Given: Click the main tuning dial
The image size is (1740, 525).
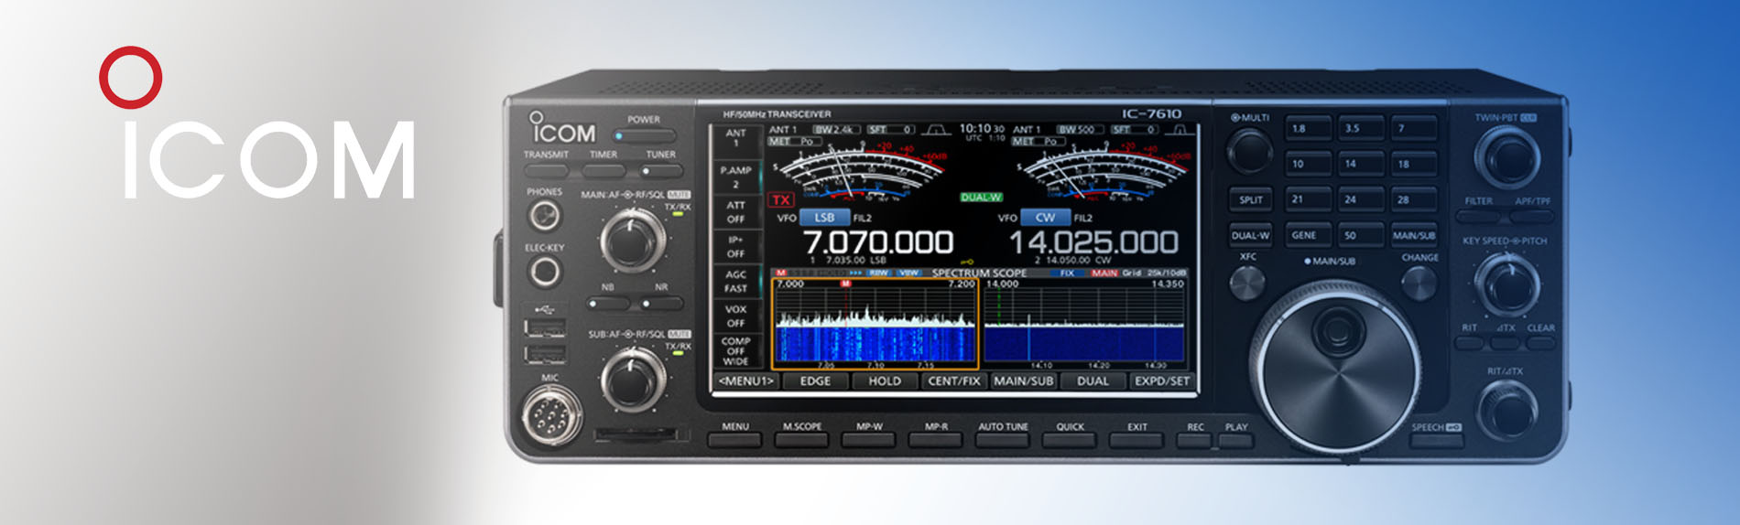Looking at the screenshot, I should (1335, 364).
